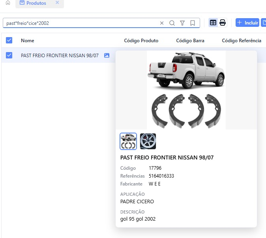Click the description text gol 95 gol 2002

click(138, 219)
